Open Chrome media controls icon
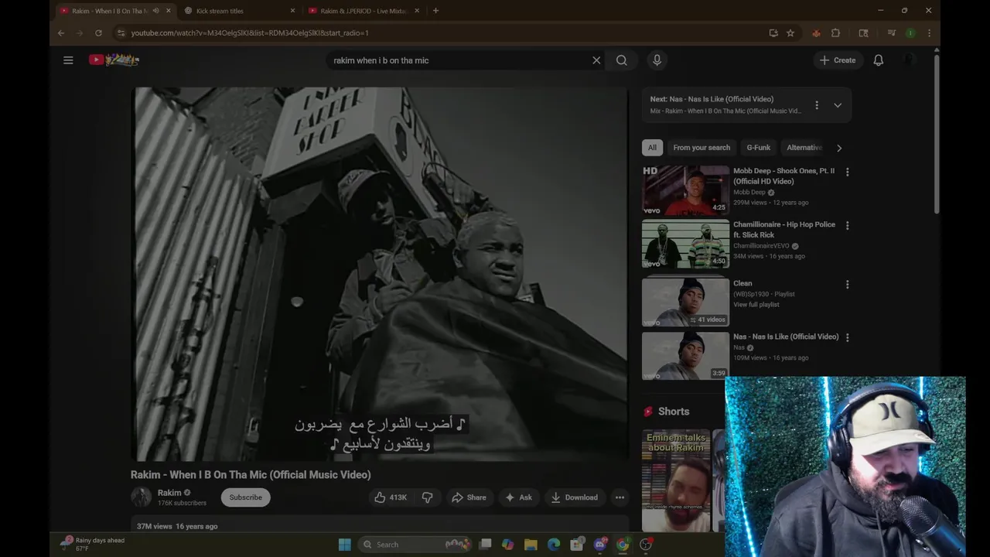The height and width of the screenshot is (557, 990). pos(892,33)
